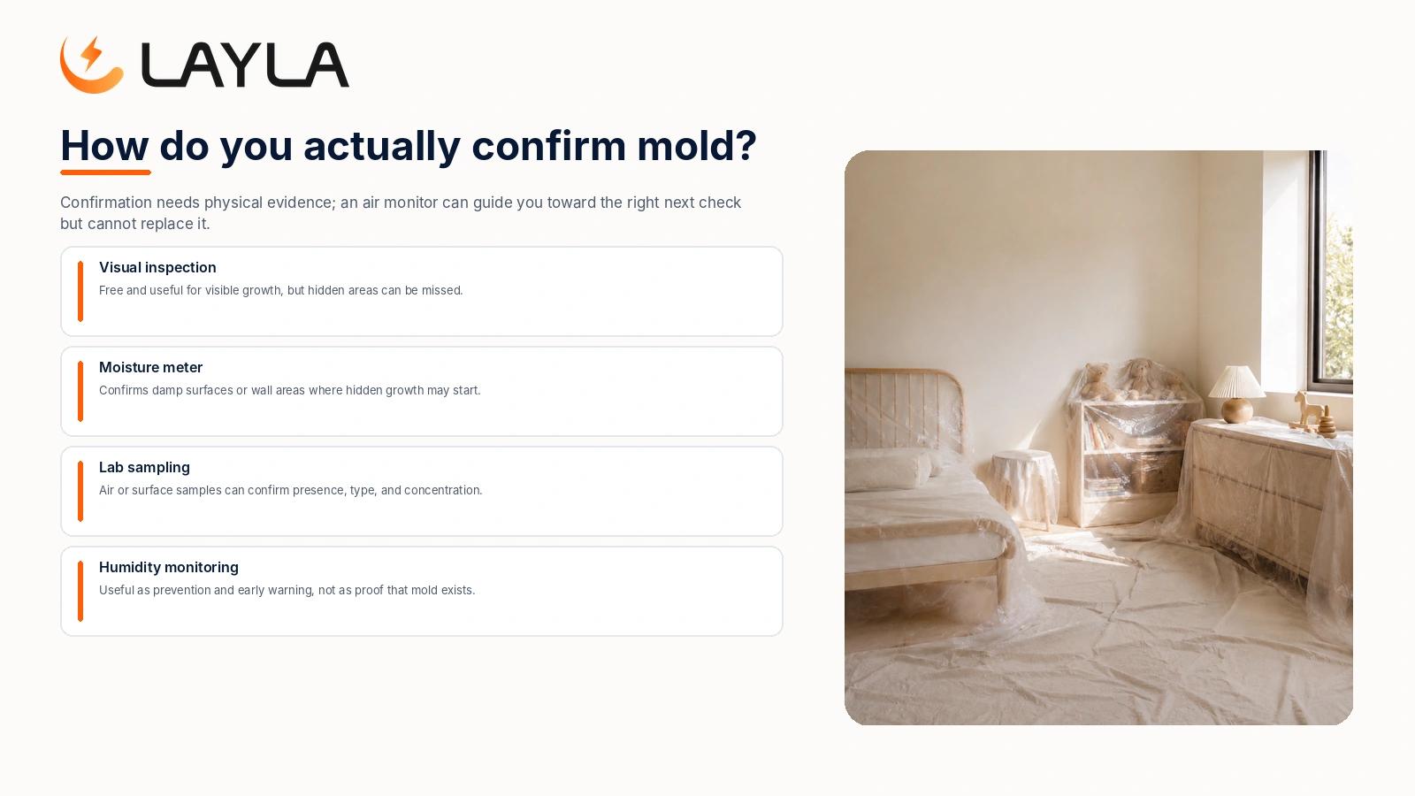
Task: Click the Visual inspection title text
Action: tap(157, 267)
